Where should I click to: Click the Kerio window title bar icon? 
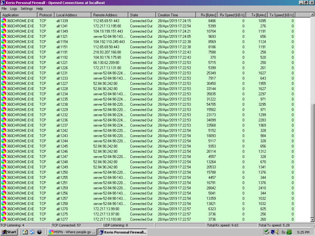[3, 3]
